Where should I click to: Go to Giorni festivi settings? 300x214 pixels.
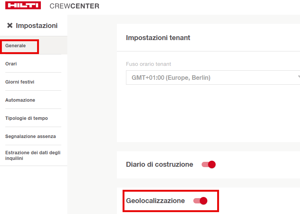tap(20, 82)
